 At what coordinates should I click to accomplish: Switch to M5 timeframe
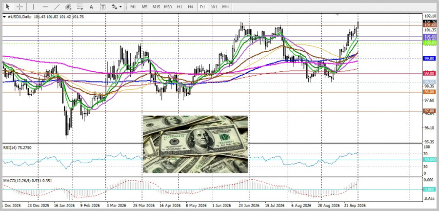coord(144,7)
